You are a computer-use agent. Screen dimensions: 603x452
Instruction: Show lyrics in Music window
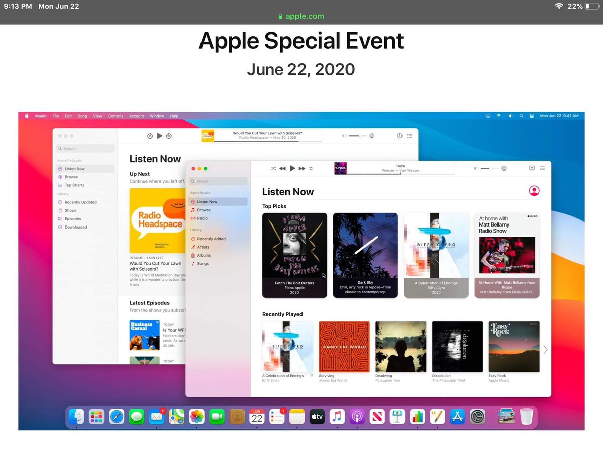[x=532, y=168]
